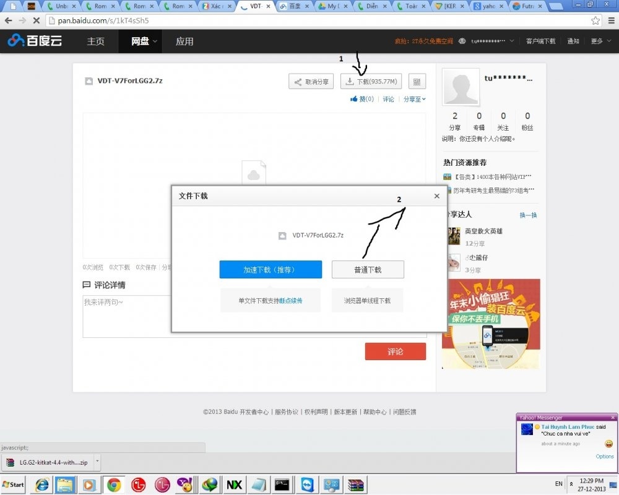The width and height of the screenshot is (619, 495).
Task: Go to 主页 in navigation bar
Action: click(x=95, y=41)
